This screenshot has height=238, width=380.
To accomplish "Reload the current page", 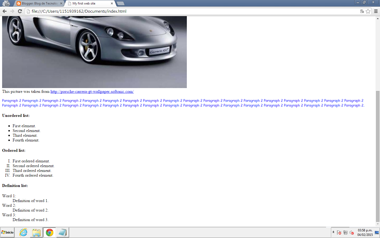I will point(20,11).
